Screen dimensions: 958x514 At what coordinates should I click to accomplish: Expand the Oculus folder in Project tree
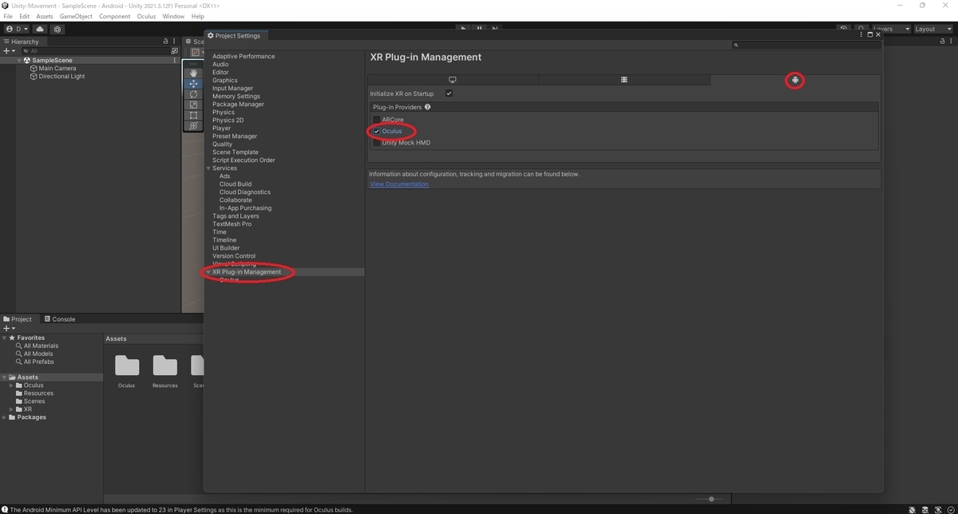click(11, 385)
